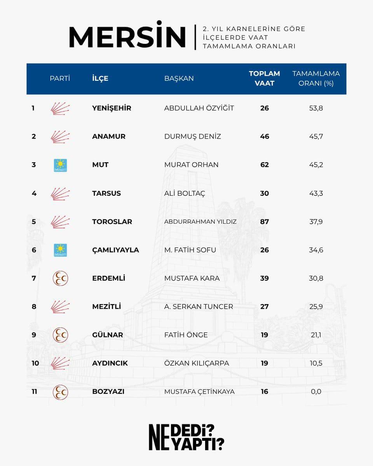
Task: Click the CHP logo in the Yenişehir row
Action: click(60, 108)
